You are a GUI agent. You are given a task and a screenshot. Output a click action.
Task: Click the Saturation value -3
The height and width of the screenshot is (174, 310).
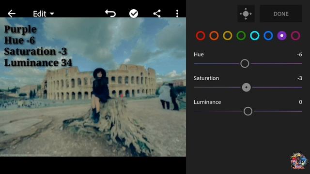(300, 78)
